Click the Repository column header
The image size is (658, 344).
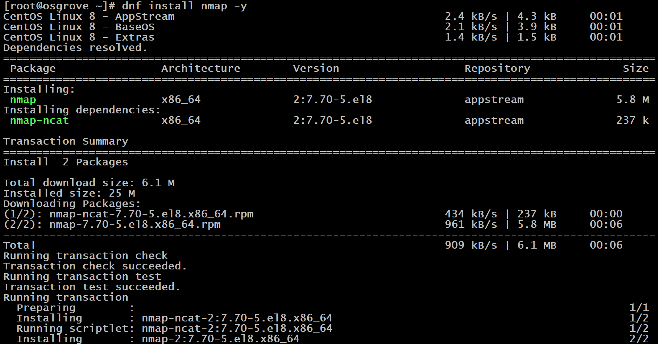497,68
